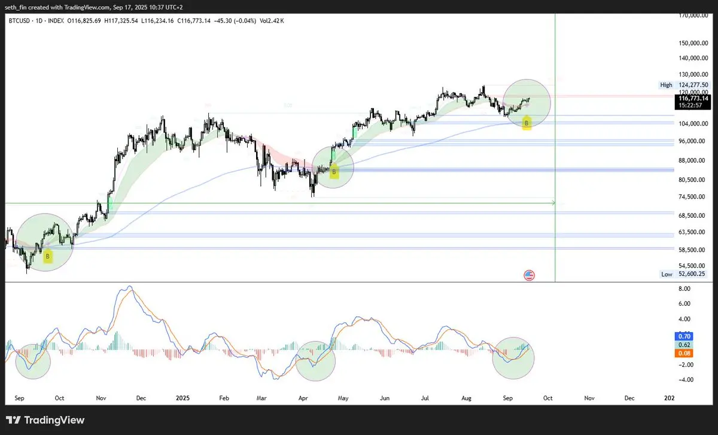Click the Jun label on the time axis
This screenshot has width=718, height=435.
385,397
